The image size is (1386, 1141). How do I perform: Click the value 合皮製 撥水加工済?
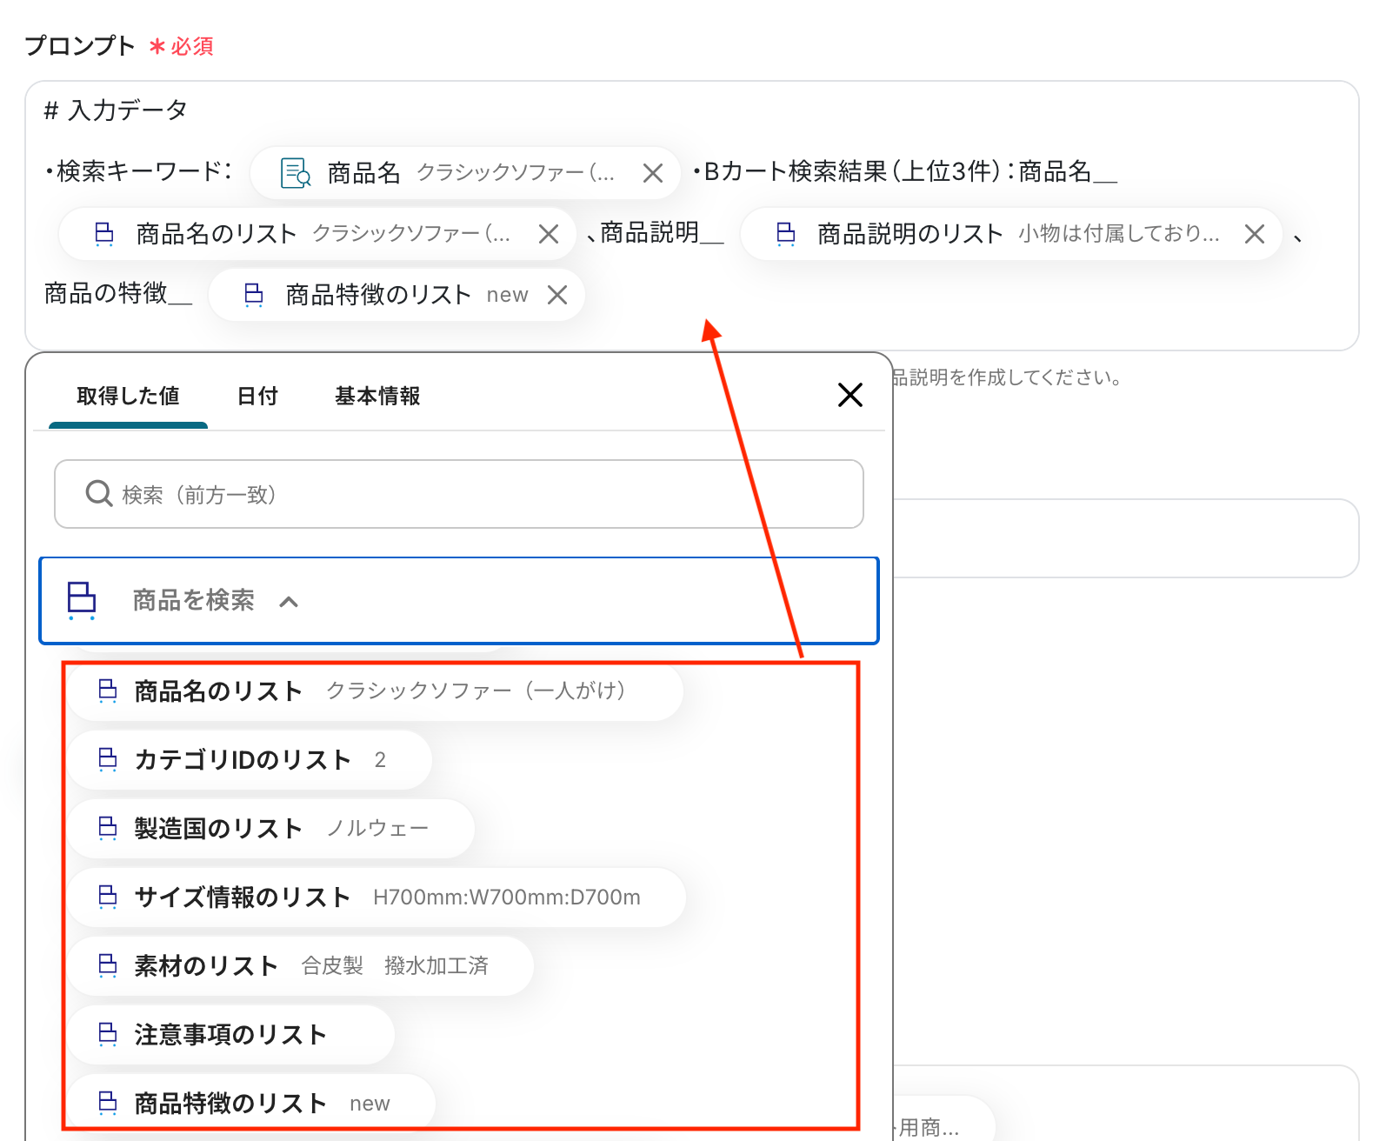pyautogui.click(x=395, y=966)
